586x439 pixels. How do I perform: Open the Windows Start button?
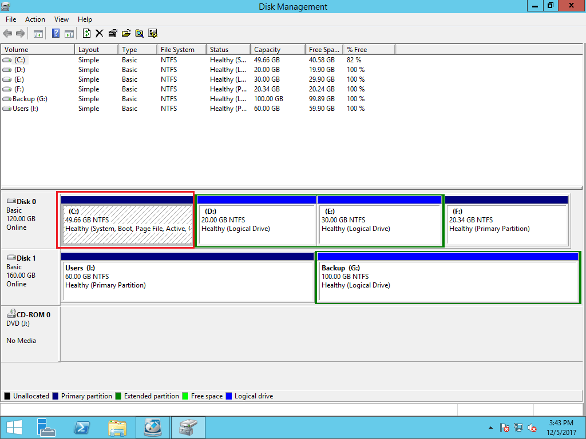[14, 428]
